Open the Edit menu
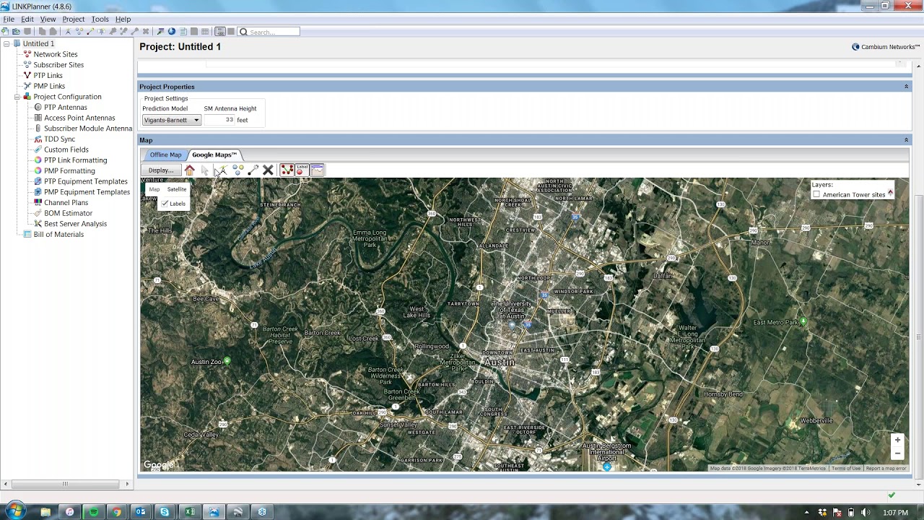The height and width of the screenshot is (520, 924). (x=27, y=19)
